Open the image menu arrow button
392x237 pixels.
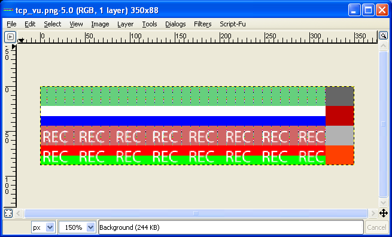click(10, 37)
